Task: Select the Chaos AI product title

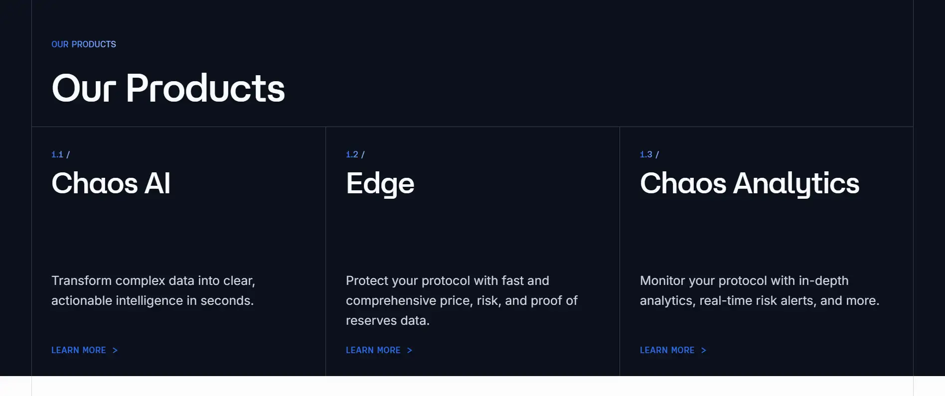Action: pos(111,183)
